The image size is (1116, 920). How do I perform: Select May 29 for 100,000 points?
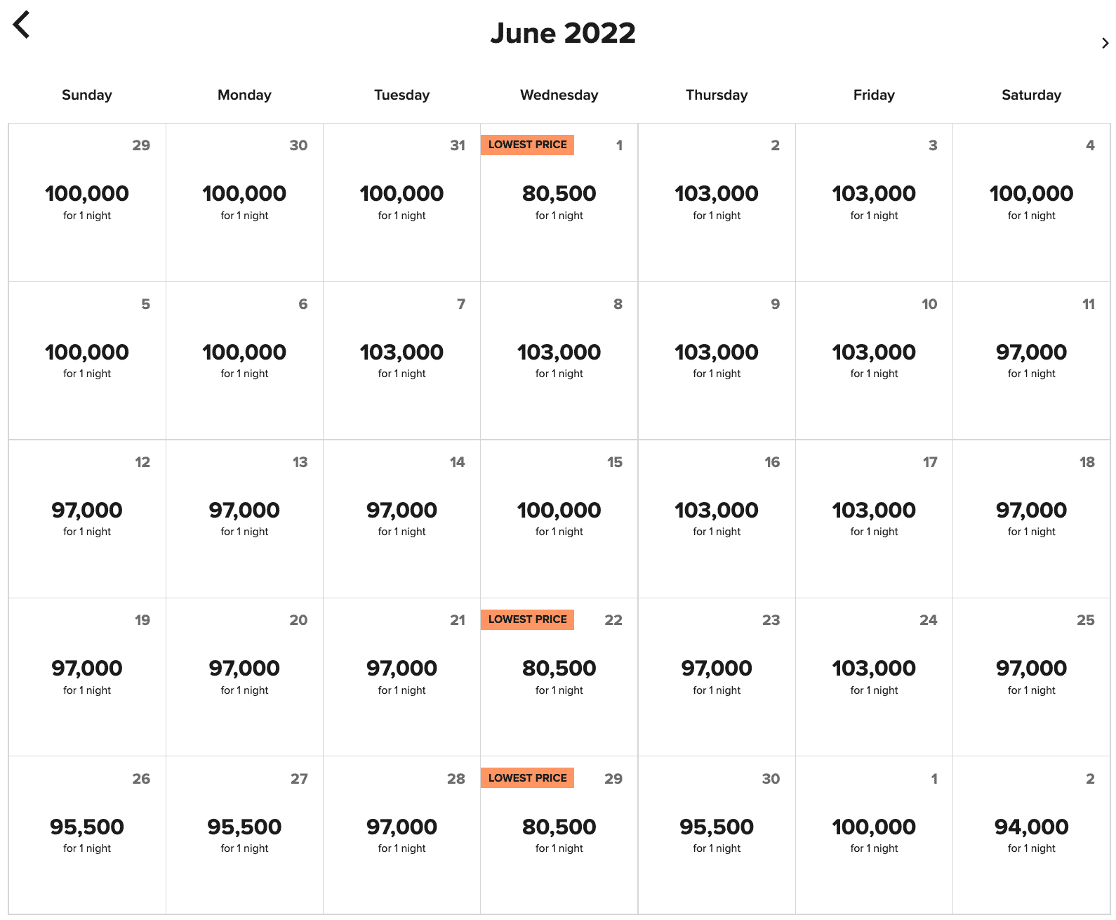tap(87, 202)
